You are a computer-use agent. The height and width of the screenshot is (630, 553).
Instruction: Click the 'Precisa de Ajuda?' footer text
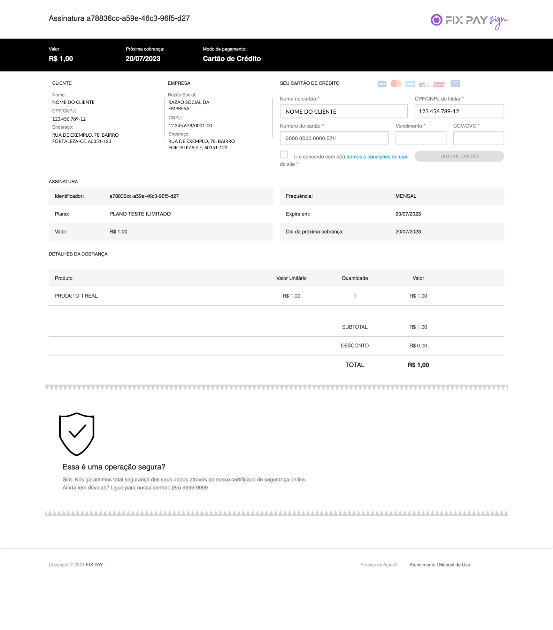click(x=379, y=565)
